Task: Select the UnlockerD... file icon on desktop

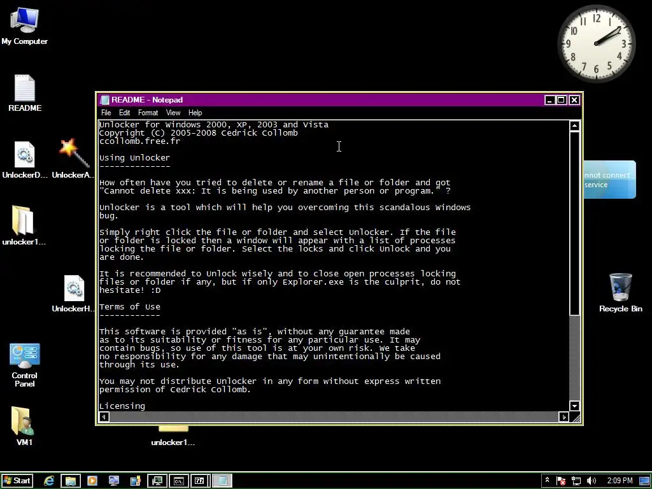Action: tap(25, 160)
